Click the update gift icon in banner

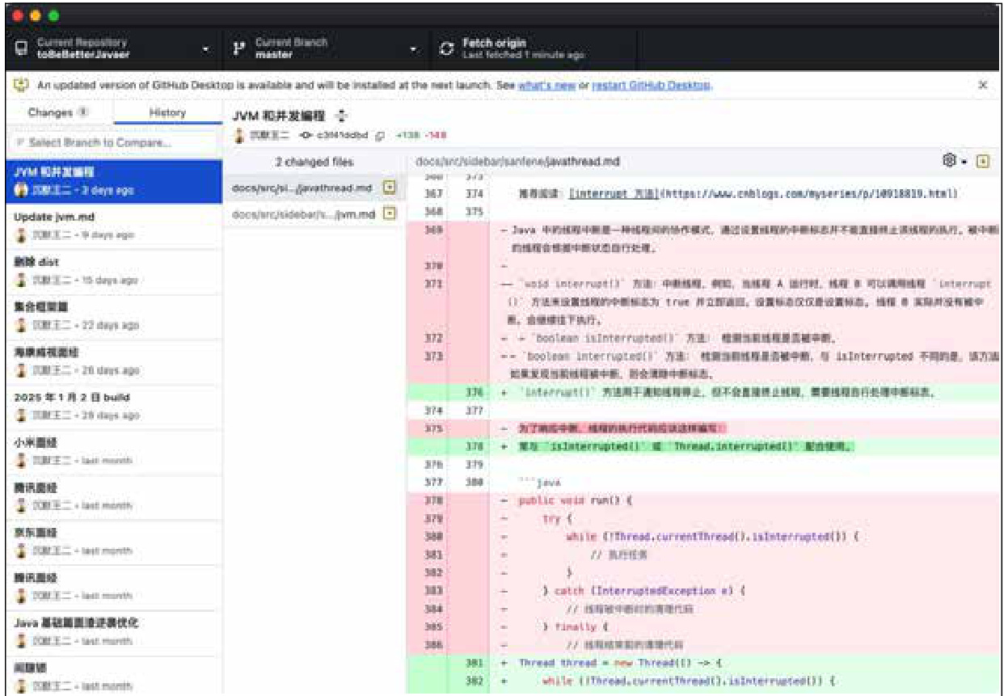coord(22,86)
